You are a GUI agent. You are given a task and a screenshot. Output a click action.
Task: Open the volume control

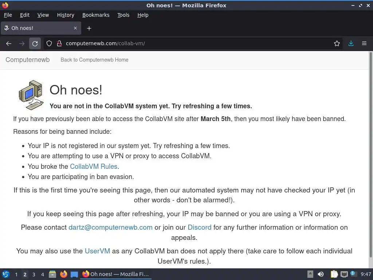[321, 274]
